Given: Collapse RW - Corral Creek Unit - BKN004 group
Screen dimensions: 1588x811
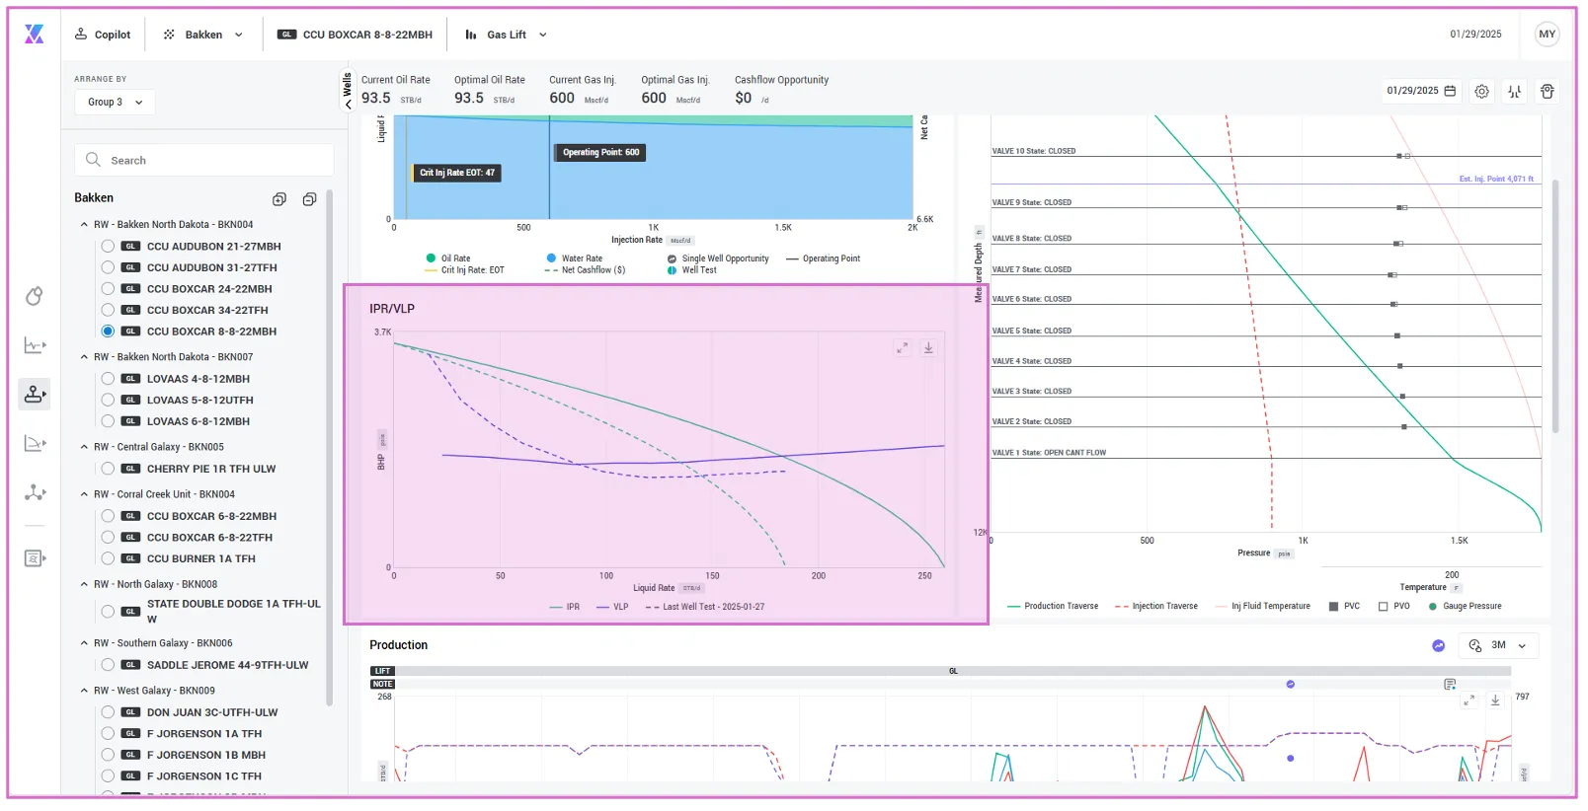Looking at the screenshot, I should (84, 494).
